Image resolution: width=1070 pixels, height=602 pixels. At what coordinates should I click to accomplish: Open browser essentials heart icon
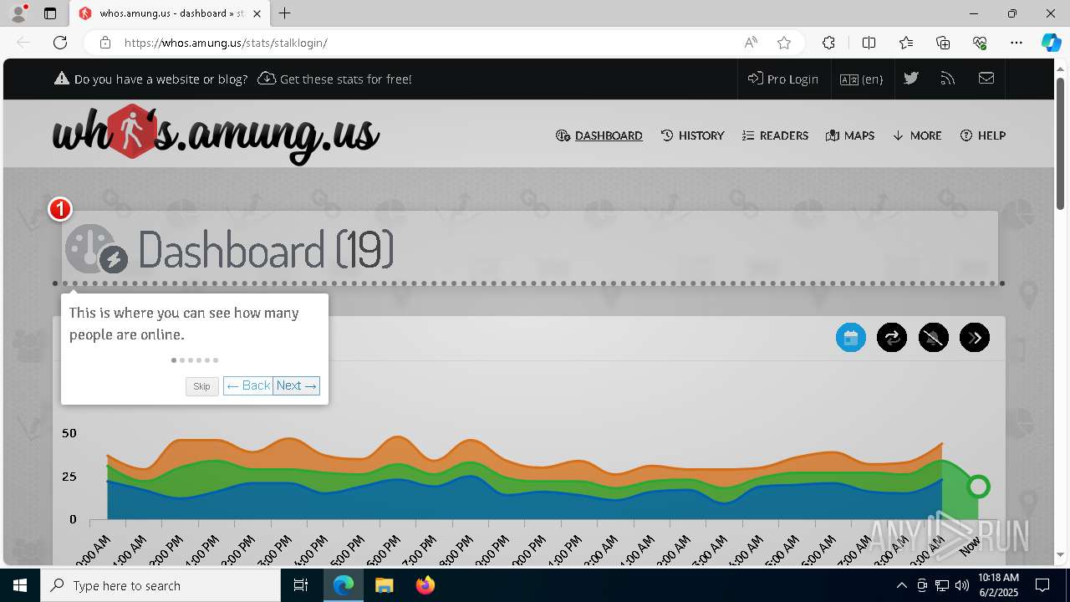pyautogui.click(x=980, y=43)
